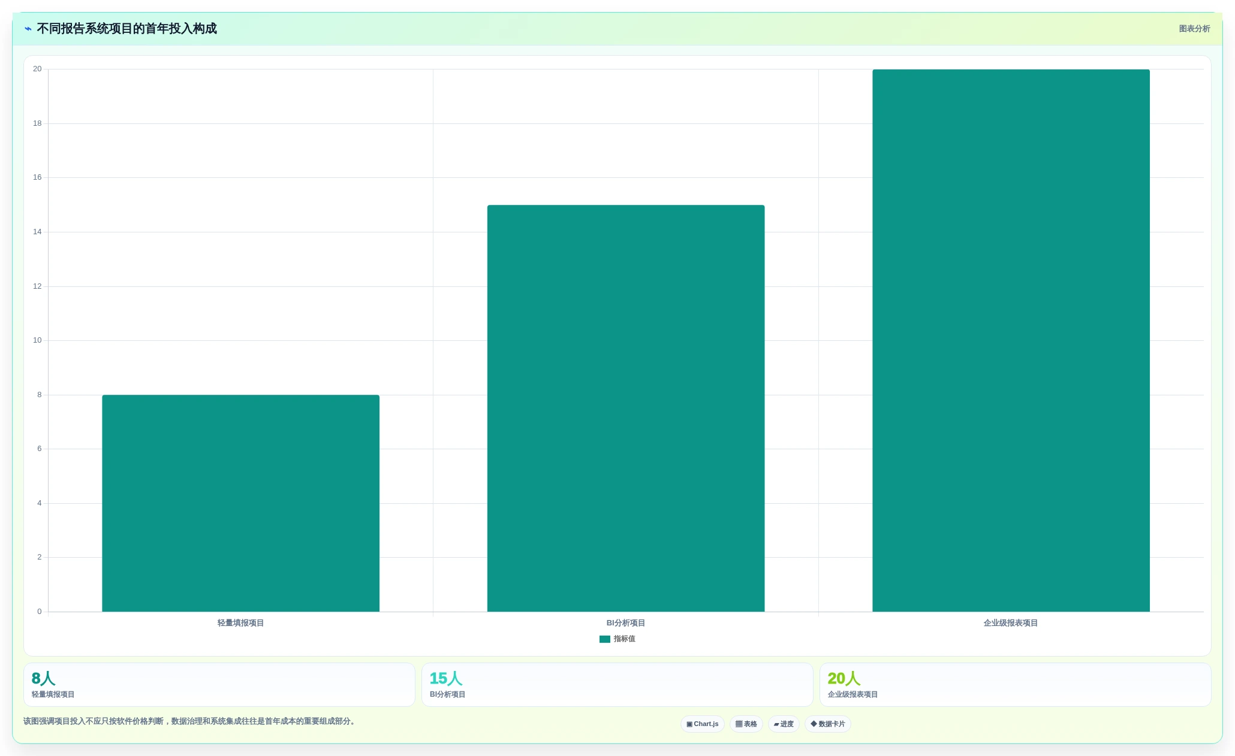Select the 企业级报表项目 bar in chart
The height and width of the screenshot is (756, 1235).
[x=1011, y=340]
